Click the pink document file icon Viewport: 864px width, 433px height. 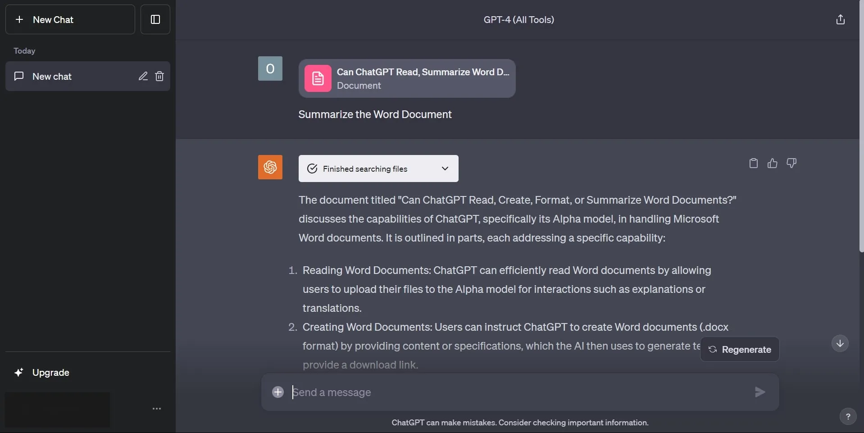pos(318,78)
